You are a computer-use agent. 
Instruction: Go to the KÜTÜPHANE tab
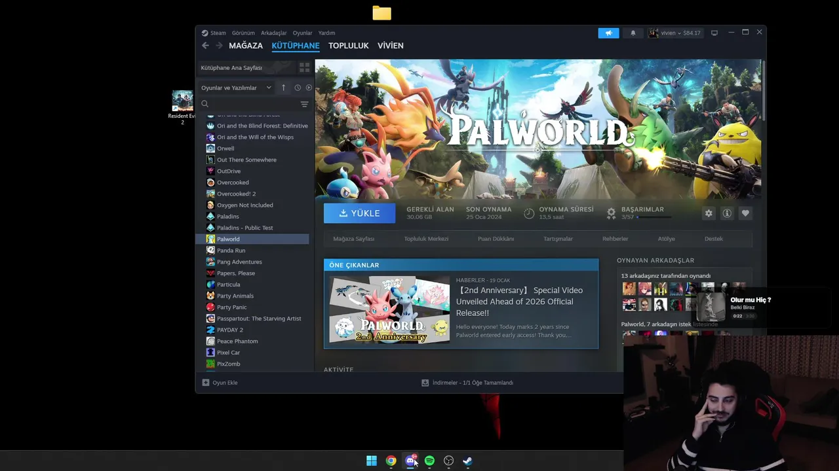point(296,46)
